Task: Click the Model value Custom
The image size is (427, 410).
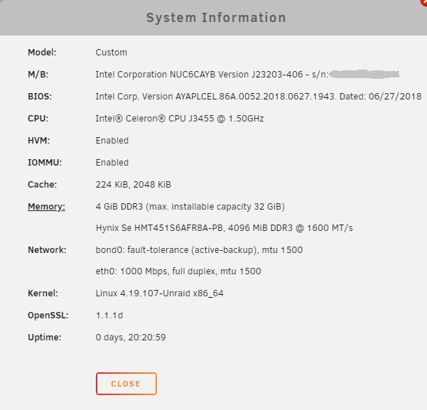Action: tap(111, 53)
